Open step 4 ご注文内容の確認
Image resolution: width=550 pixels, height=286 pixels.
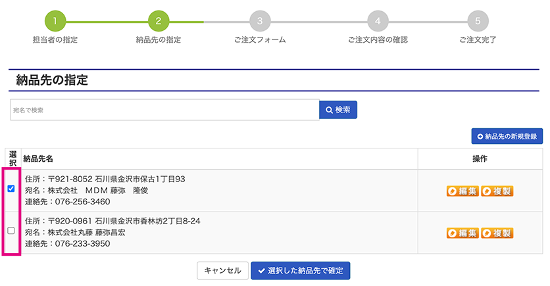(x=378, y=21)
